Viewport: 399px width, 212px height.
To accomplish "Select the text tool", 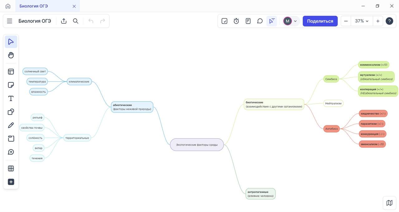I will (11, 99).
